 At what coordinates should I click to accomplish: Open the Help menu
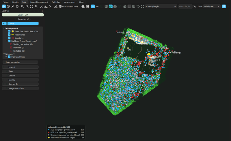coord(81,2)
